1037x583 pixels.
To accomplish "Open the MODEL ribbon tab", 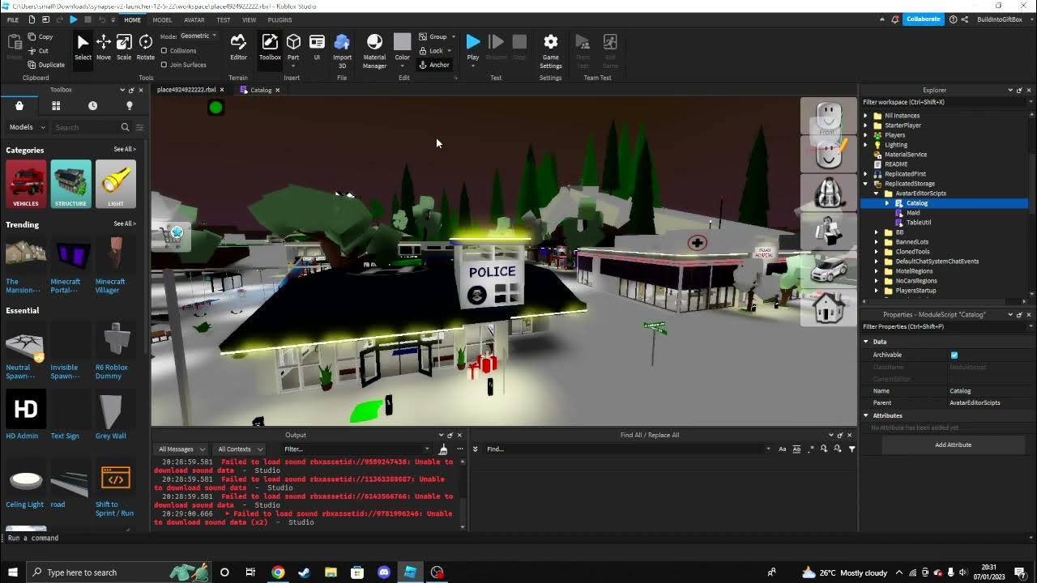I will pyautogui.click(x=162, y=19).
